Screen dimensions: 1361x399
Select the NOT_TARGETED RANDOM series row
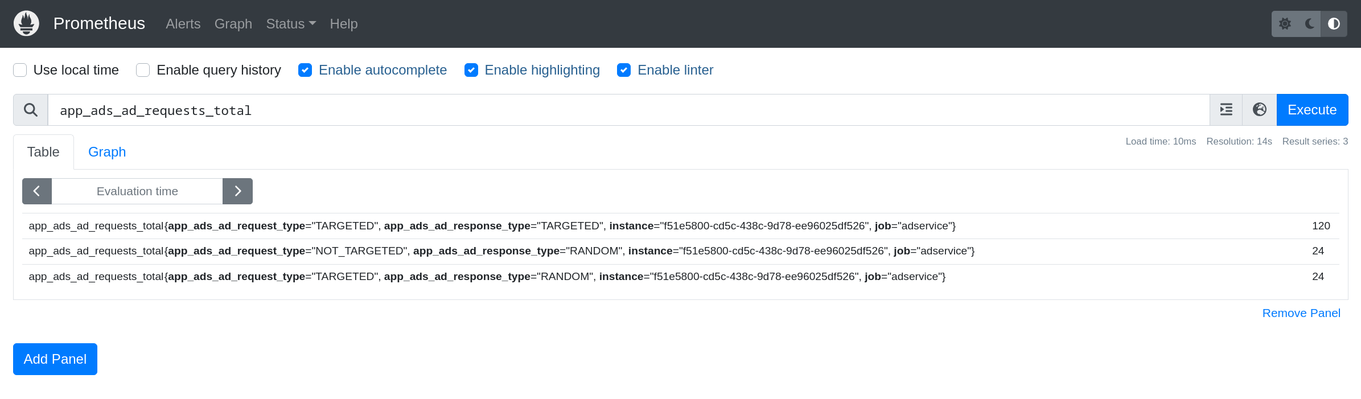pos(680,251)
